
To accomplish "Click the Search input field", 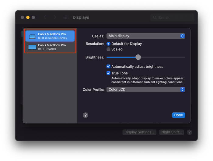I will pos(172,18).
